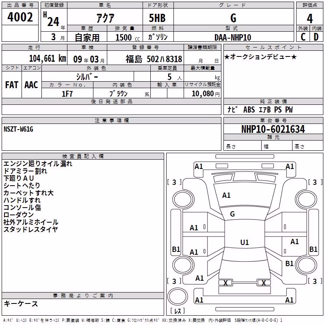Select note カーペットすれ大
Viewport: 325px width, 325px height.
click(28, 193)
